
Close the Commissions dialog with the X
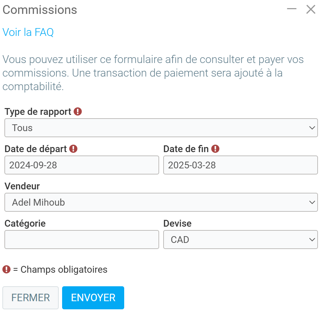click(311, 9)
